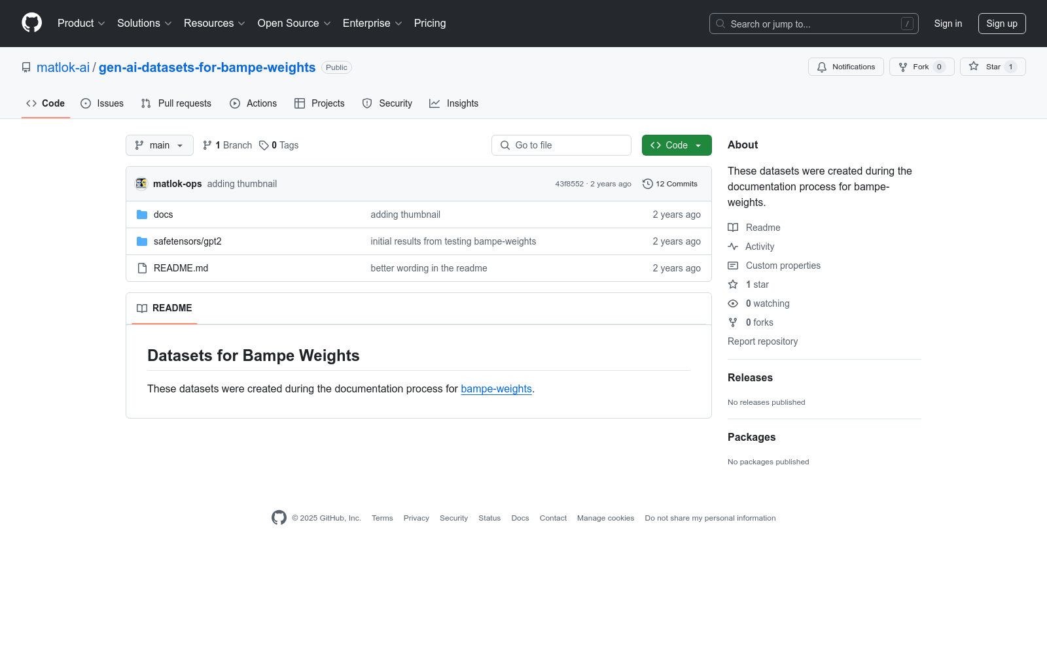Click the star icon in Star button
The width and height of the screenshot is (1047, 654).
point(974,67)
